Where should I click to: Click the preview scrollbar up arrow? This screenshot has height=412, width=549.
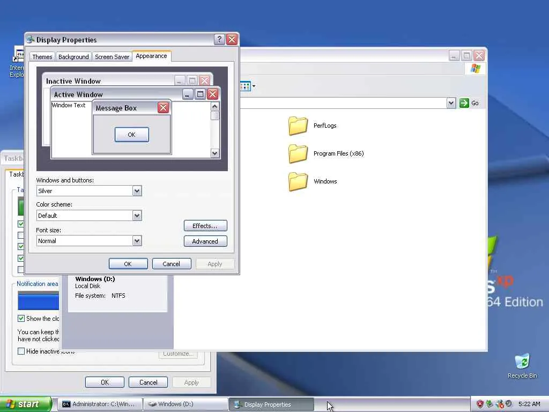click(214, 106)
